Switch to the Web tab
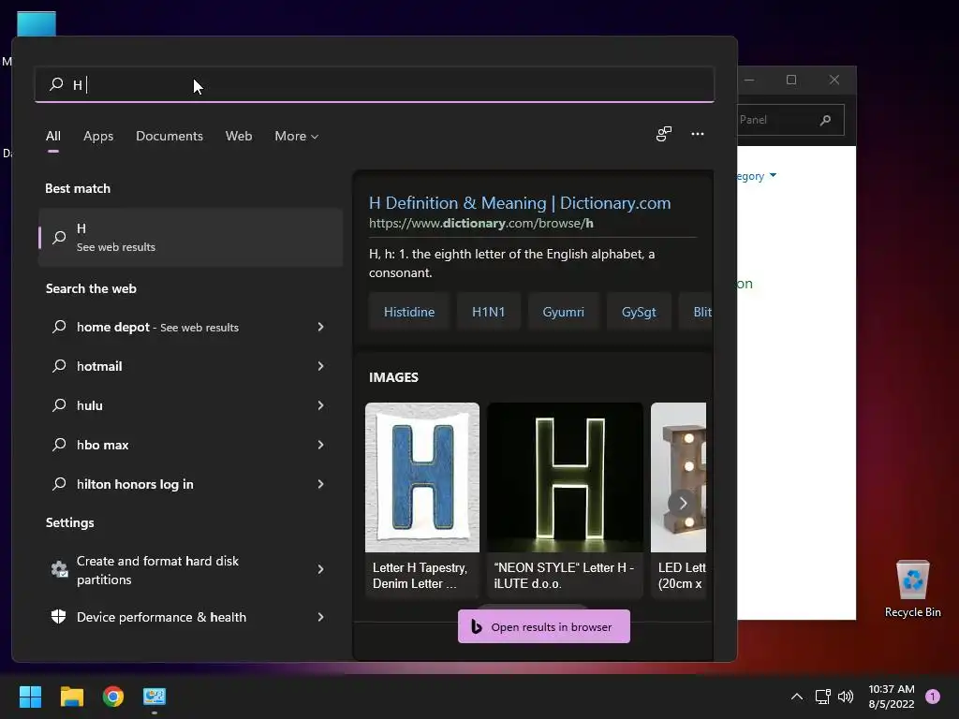 pos(239,136)
